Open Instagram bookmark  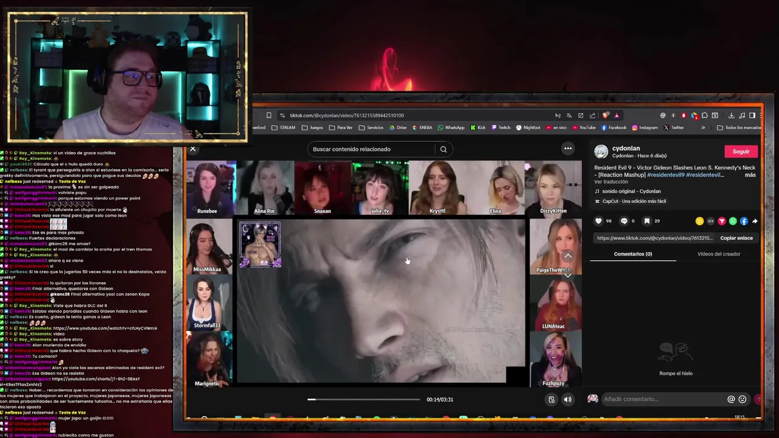(645, 128)
